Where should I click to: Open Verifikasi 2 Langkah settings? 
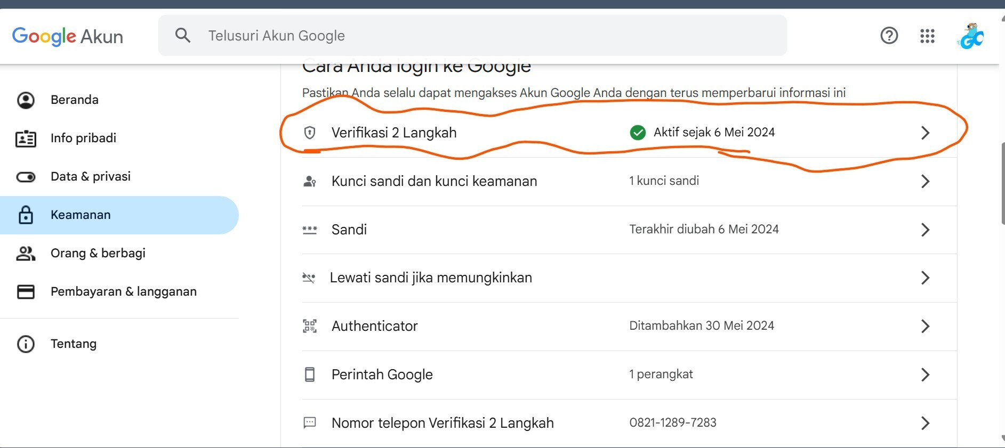[x=629, y=133]
